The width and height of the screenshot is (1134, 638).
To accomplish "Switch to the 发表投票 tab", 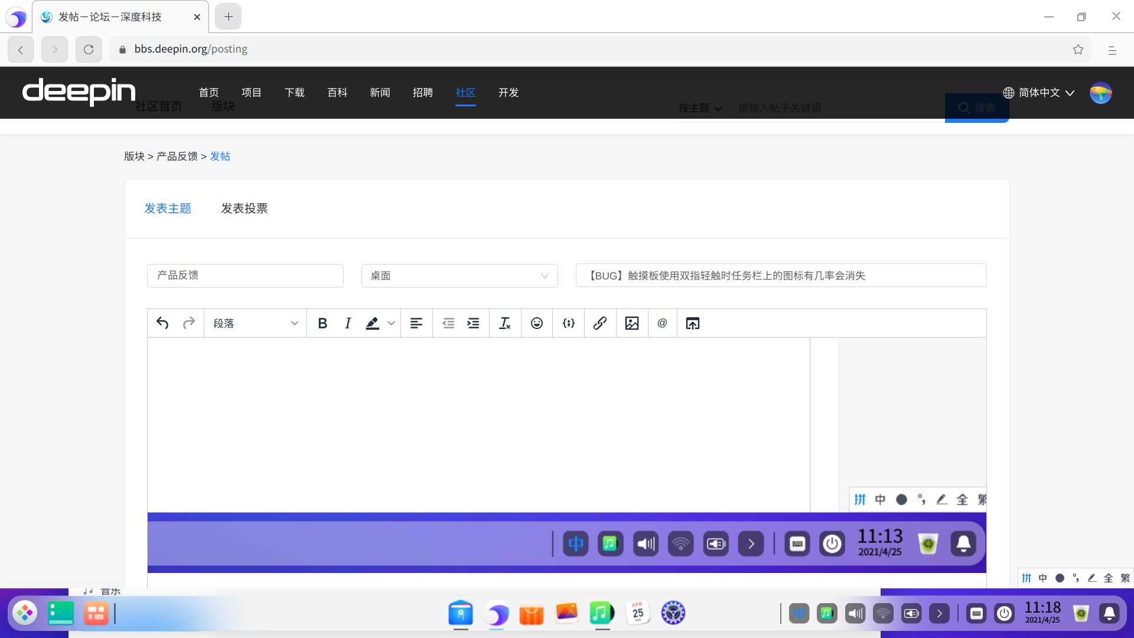I will click(x=244, y=209).
